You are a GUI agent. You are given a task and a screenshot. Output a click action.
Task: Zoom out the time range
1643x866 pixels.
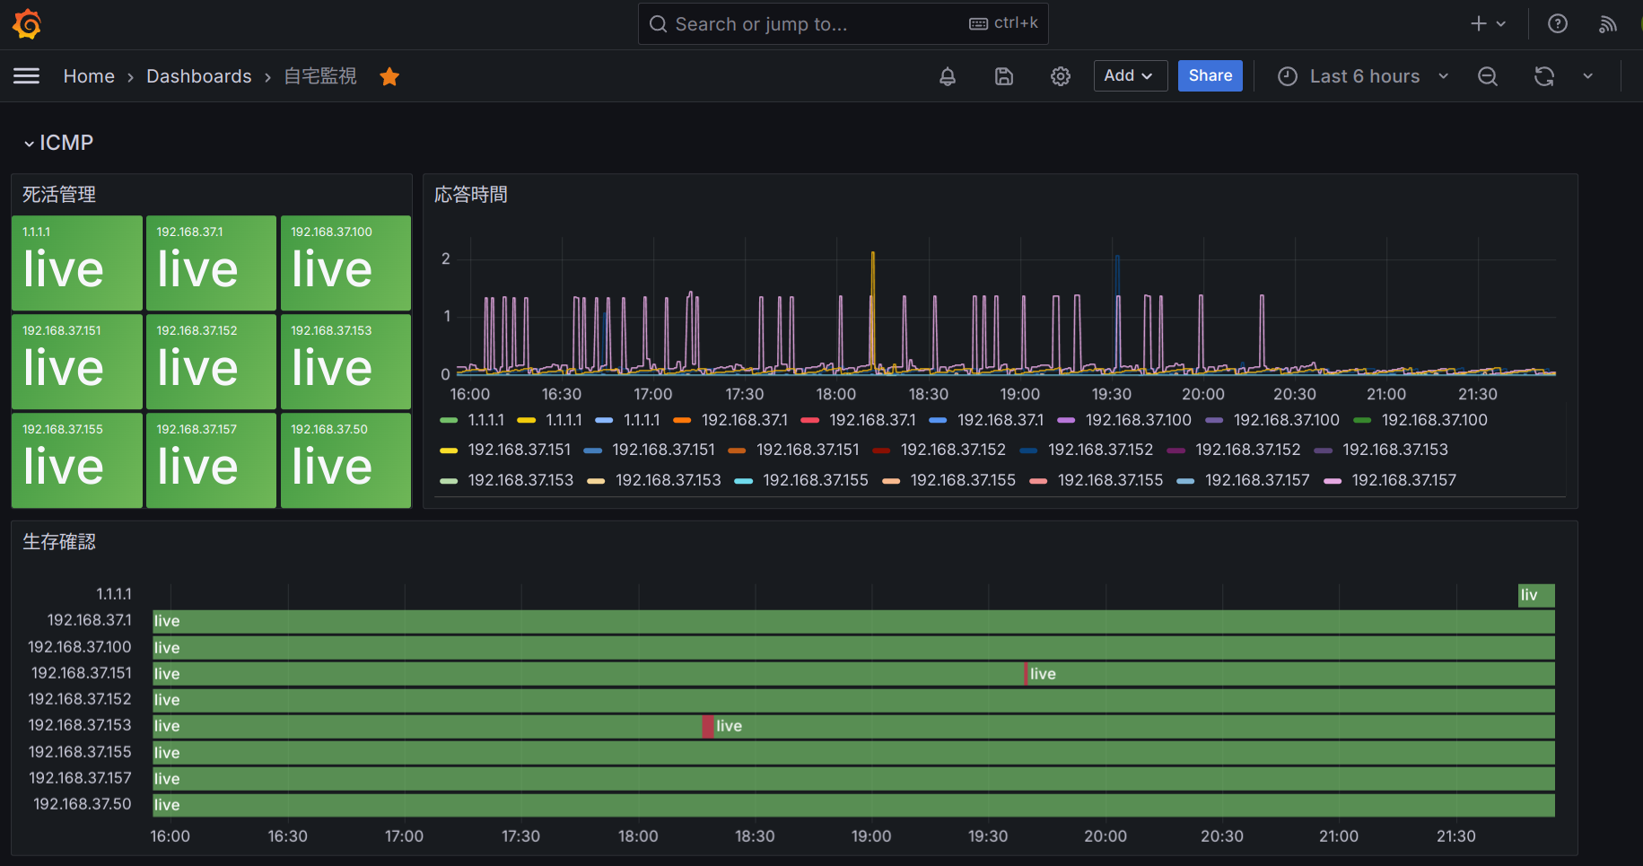point(1488,76)
